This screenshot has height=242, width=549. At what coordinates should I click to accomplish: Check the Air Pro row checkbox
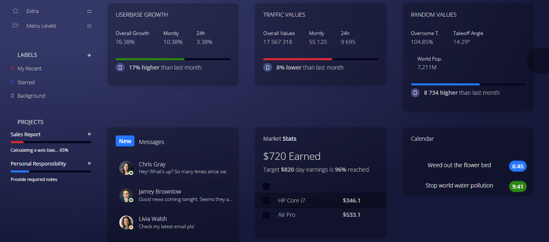point(266,215)
